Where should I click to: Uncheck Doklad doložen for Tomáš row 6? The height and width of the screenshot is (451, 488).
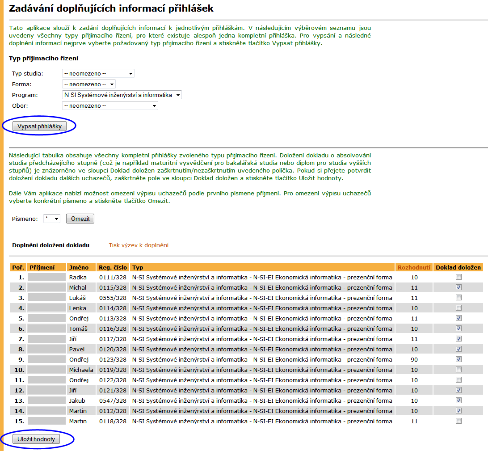(459, 329)
